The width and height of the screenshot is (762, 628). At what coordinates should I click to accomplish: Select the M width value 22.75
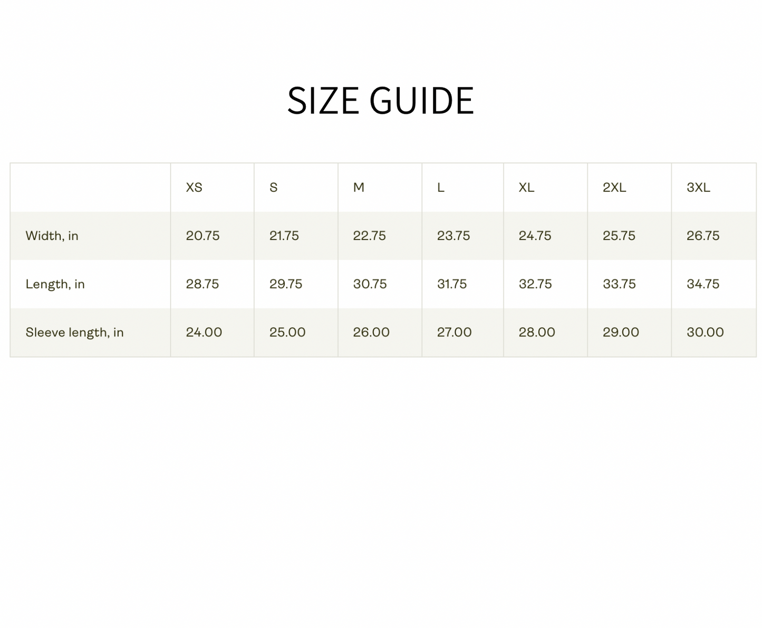tap(369, 236)
